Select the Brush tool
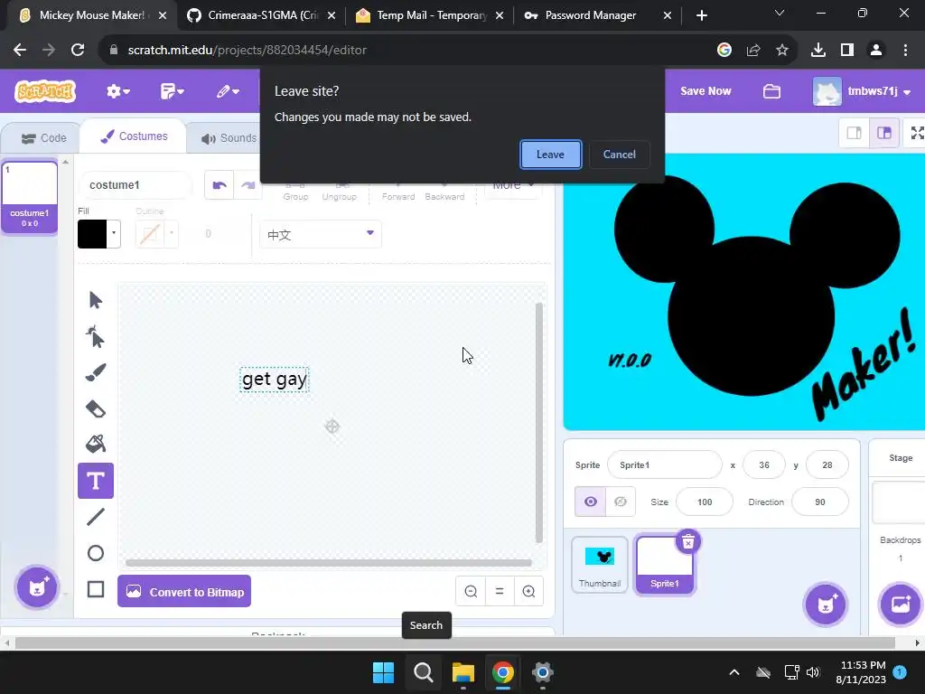925x694 pixels. coord(96,372)
